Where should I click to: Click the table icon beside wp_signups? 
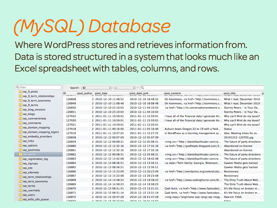(21, 163)
